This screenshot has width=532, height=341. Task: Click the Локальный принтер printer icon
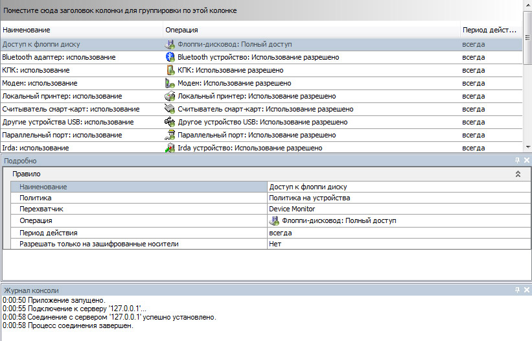pos(170,96)
